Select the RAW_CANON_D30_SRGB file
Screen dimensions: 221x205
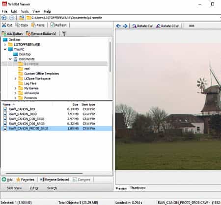[27, 119]
